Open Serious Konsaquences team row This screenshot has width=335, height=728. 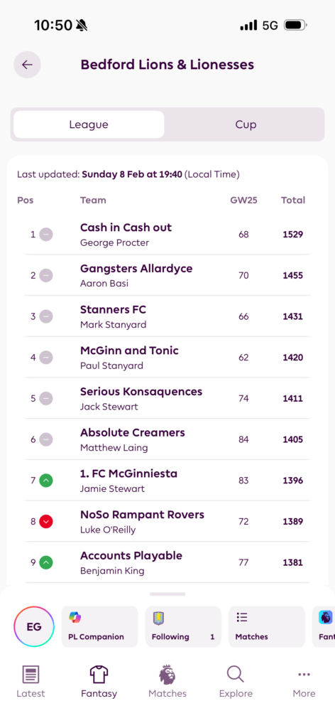point(167,398)
